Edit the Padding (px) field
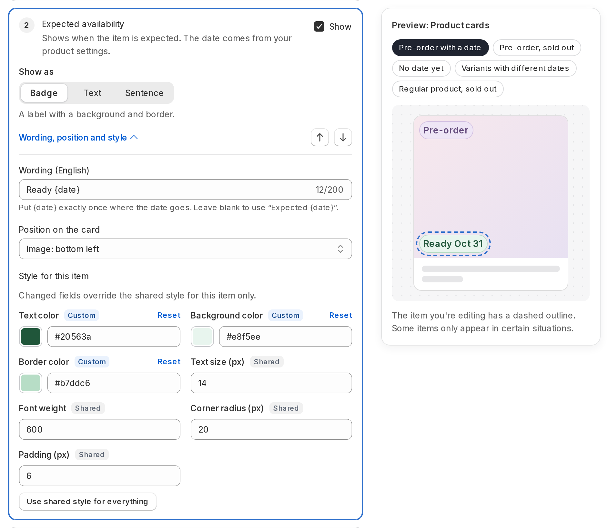 99,476
